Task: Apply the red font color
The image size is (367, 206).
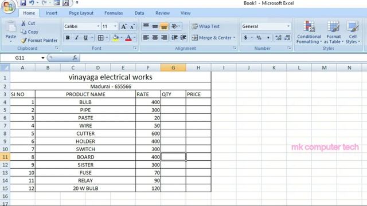Action: 128,38
